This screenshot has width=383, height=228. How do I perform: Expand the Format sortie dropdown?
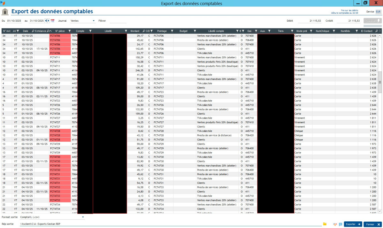[x=83, y=217]
